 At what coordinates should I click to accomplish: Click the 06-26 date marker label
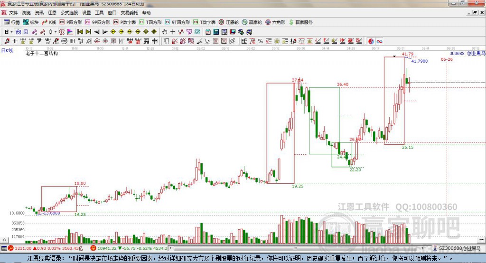(447, 59)
